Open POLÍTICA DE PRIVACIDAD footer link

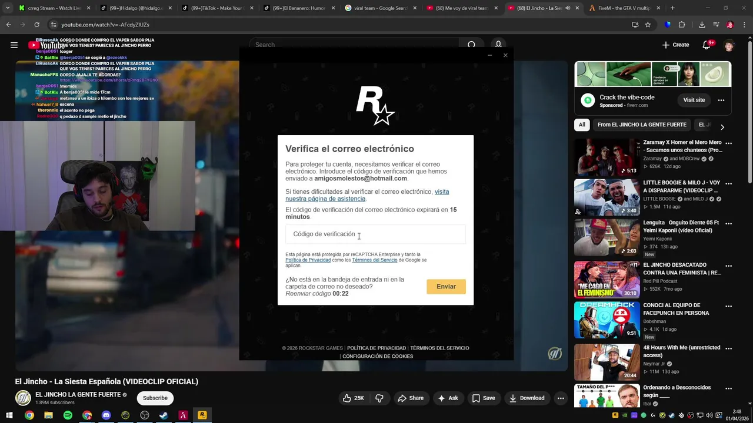376,348
